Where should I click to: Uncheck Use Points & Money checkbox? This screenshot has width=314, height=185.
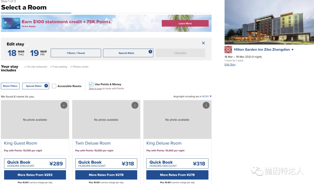91,84
